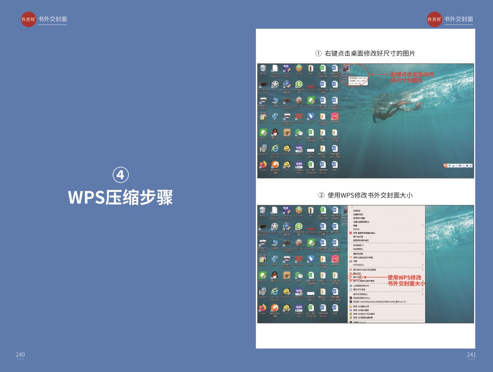This screenshot has height=372, width=493.
Task: Click page number 241
Action: (x=471, y=355)
